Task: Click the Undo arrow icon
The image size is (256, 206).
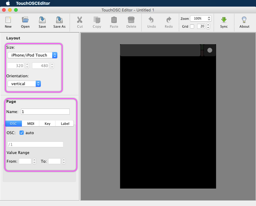Action: tap(152, 20)
